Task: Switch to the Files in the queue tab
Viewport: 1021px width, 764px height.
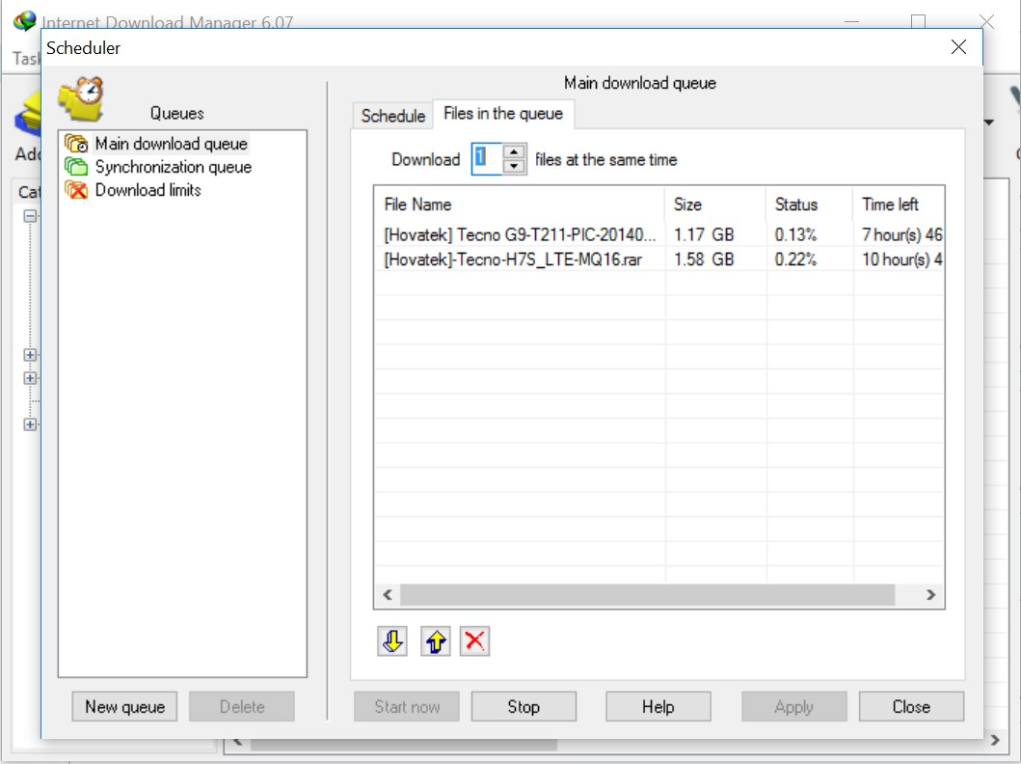Action: pos(503,112)
